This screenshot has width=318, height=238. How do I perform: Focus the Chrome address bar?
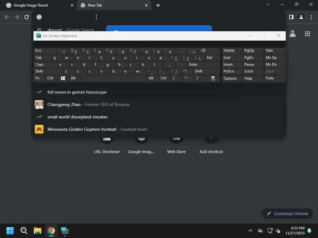pos(159,17)
